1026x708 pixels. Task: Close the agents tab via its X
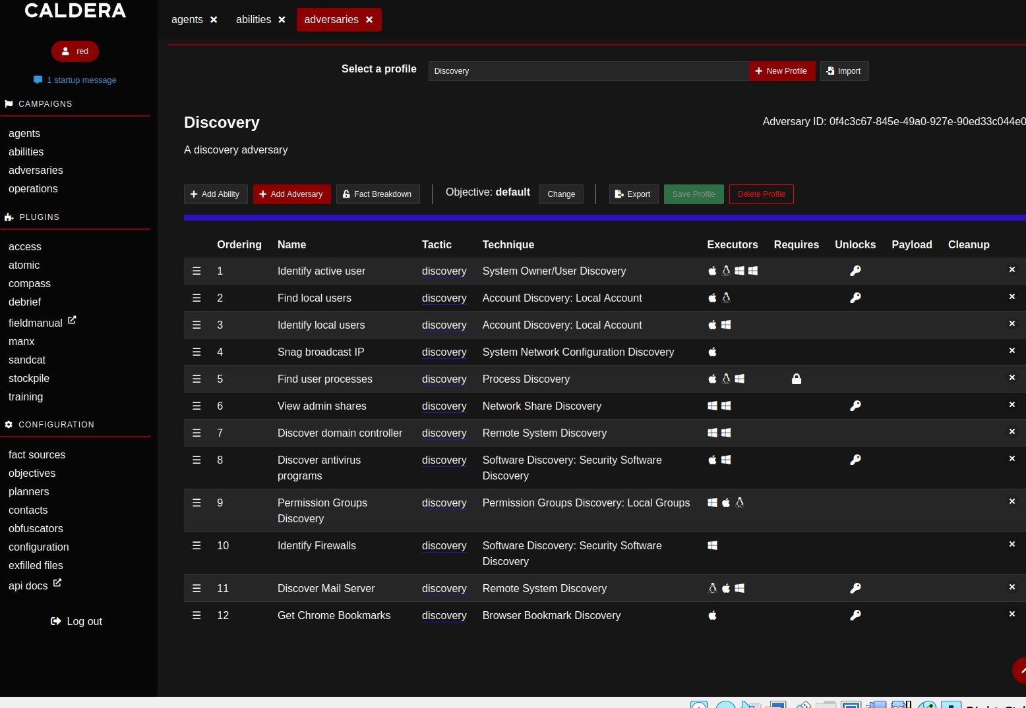click(x=214, y=20)
